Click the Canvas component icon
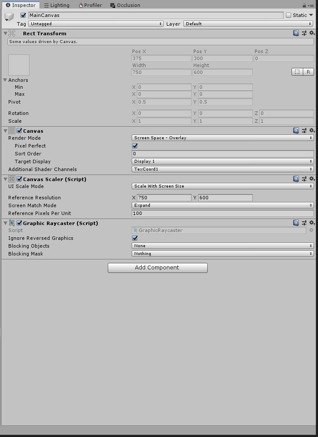This screenshot has width=318, height=437. pos(12,131)
